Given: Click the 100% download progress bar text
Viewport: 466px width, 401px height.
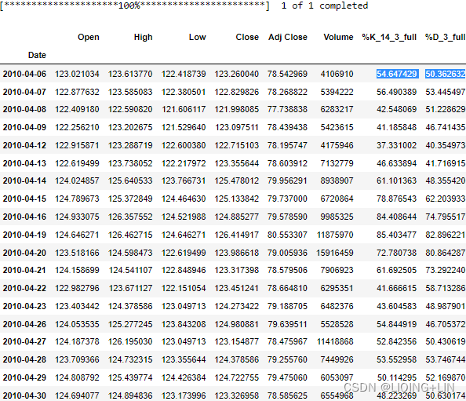Looking at the screenshot, I should click(x=135, y=5).
